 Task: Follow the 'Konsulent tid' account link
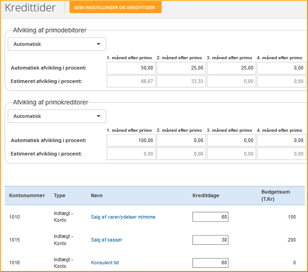pos(105,263)
